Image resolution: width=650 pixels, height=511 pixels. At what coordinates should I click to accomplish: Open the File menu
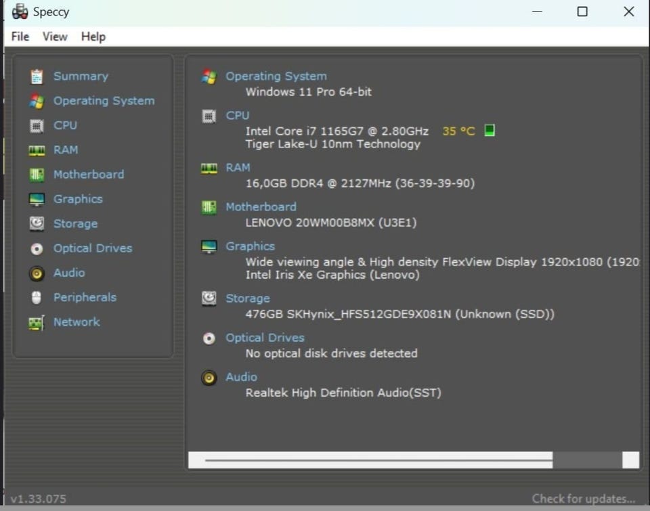pyautogui.click(x=20, y=37)
